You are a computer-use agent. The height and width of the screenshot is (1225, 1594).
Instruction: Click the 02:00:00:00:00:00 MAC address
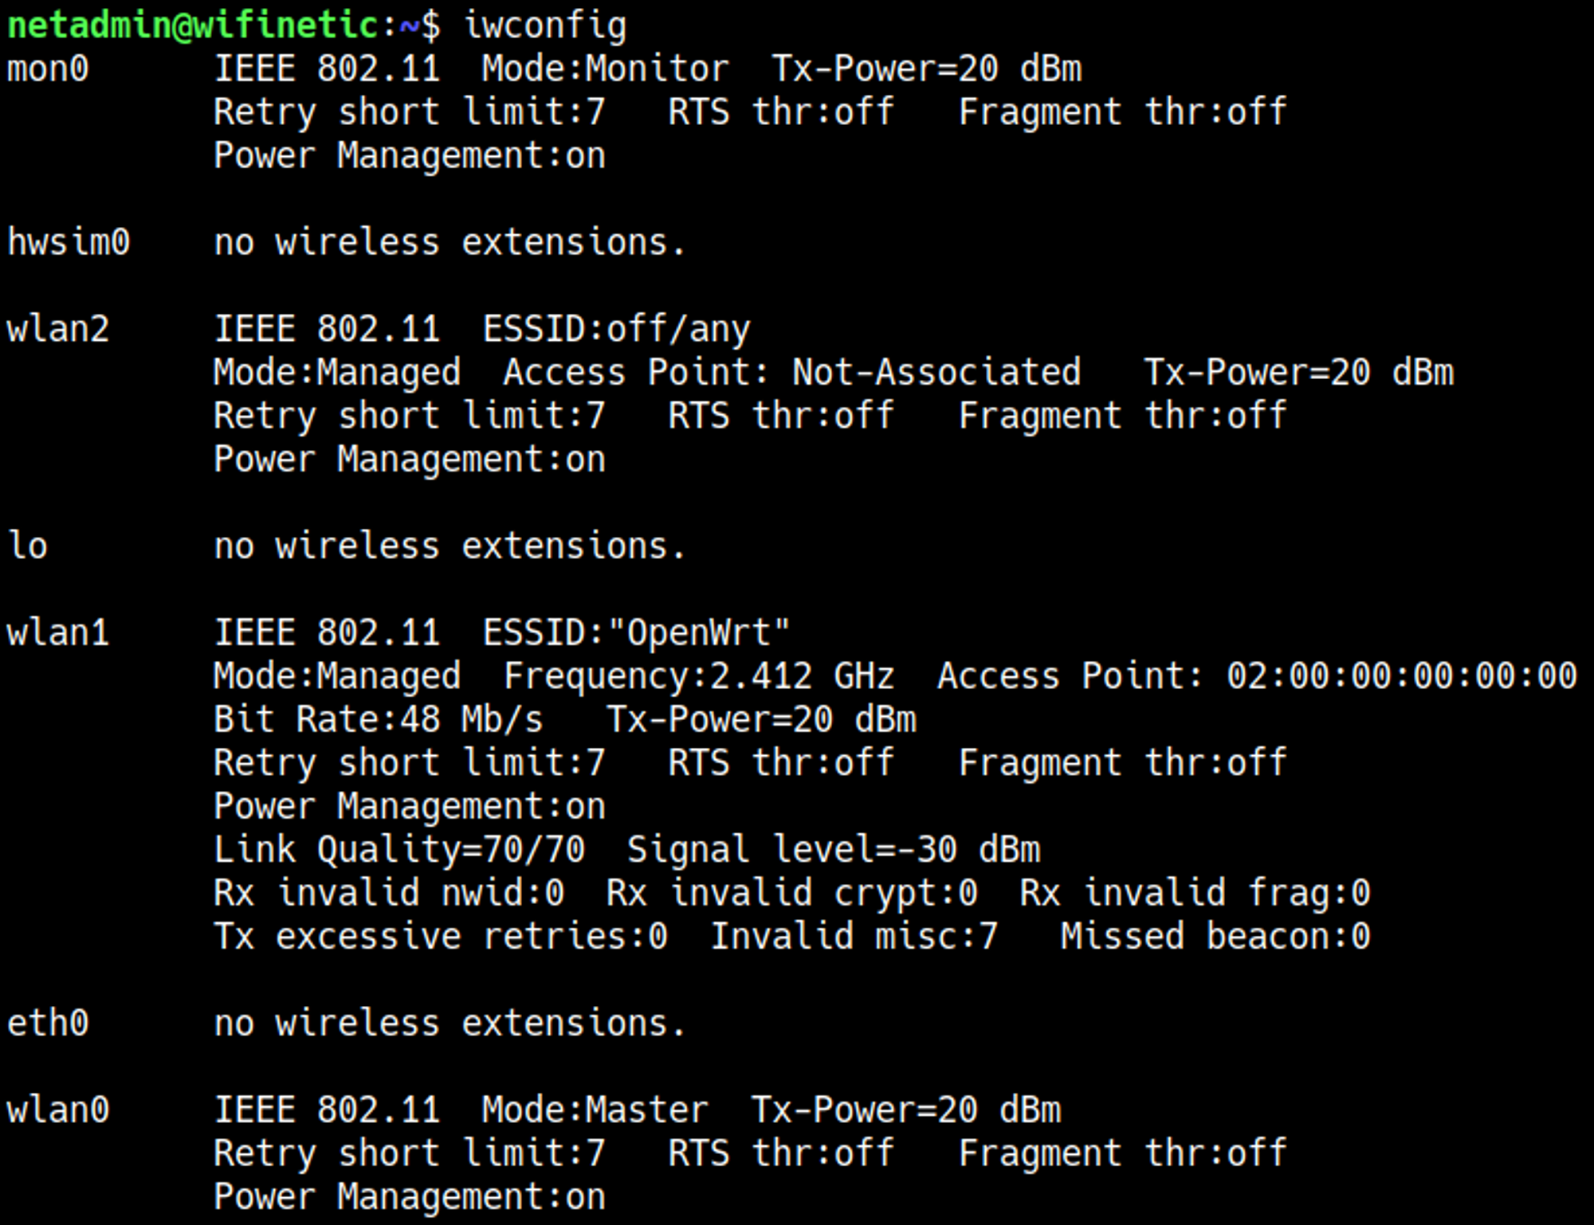pyautogui.click(x=1401, y=676)
